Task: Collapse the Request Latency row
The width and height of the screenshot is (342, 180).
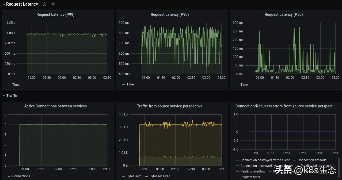Action: pyautogui.click(x=4, y=4)
